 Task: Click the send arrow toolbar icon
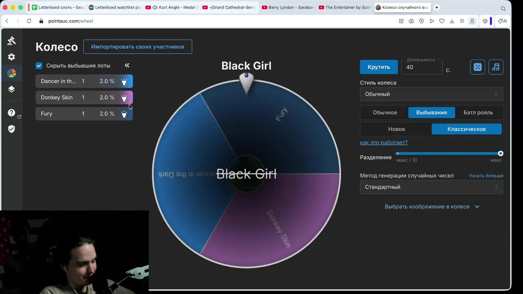coord(432,21)
